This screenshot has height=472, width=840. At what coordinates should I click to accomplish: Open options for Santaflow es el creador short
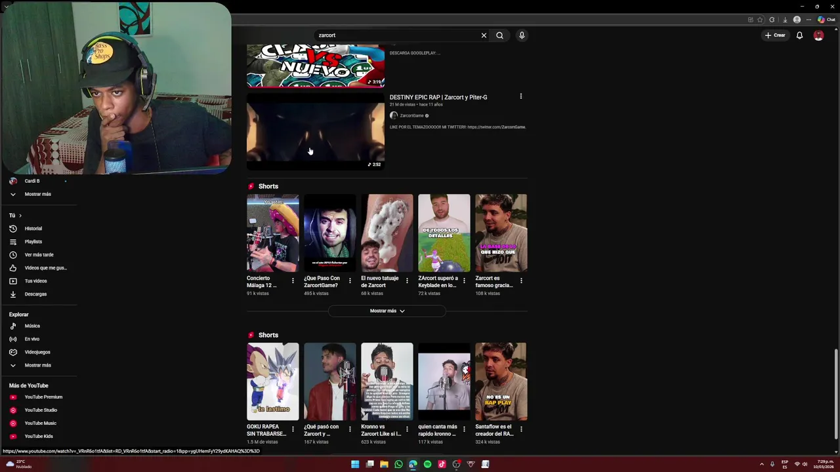(x=521, y=429)
